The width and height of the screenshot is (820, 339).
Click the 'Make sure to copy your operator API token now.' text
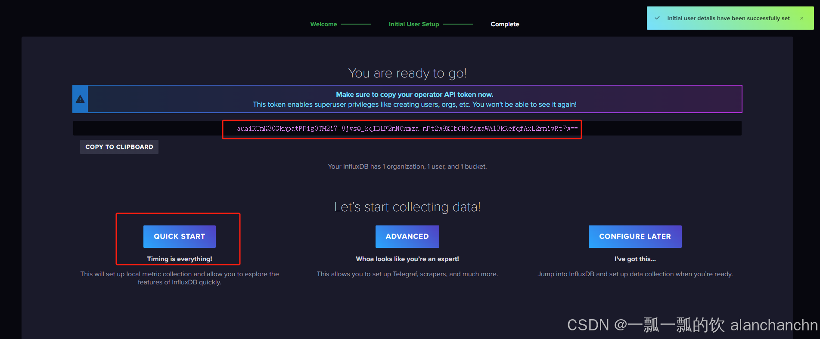[415, 95]
